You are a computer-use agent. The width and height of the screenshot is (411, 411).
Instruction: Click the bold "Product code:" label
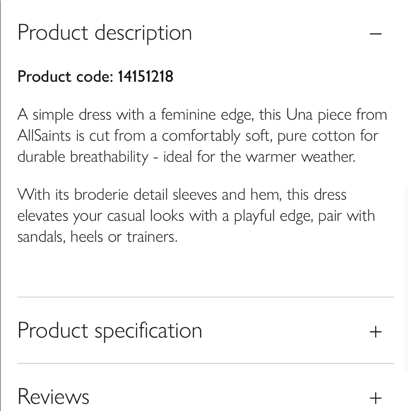point(65,76)
